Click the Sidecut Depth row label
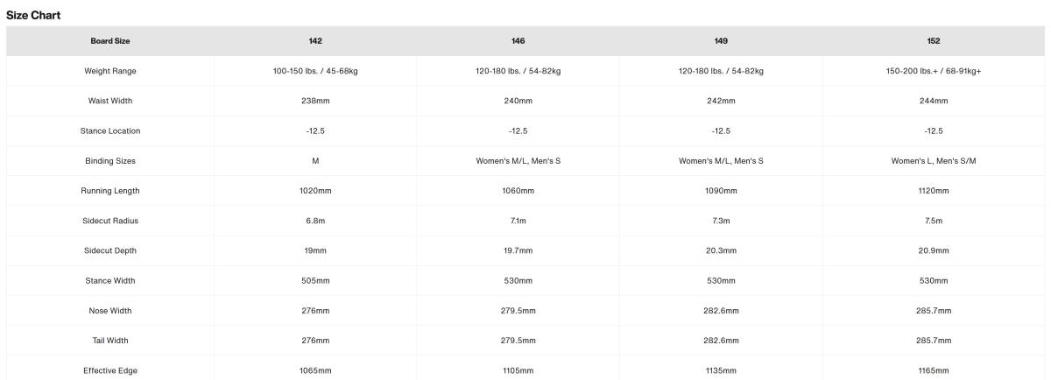The image size is (1051, 380). coord(110,250)
